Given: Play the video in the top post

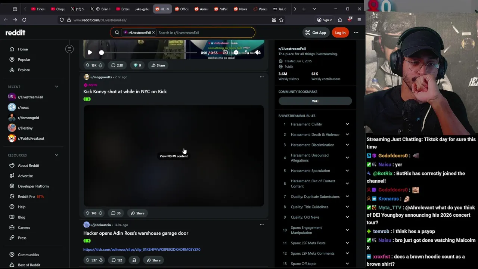Looking at the screenshot, I should [90, 53].
